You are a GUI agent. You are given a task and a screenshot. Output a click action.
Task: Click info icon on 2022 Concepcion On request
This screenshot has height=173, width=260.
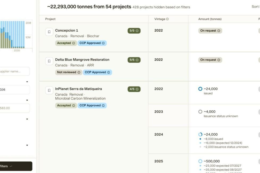point(219,31)
